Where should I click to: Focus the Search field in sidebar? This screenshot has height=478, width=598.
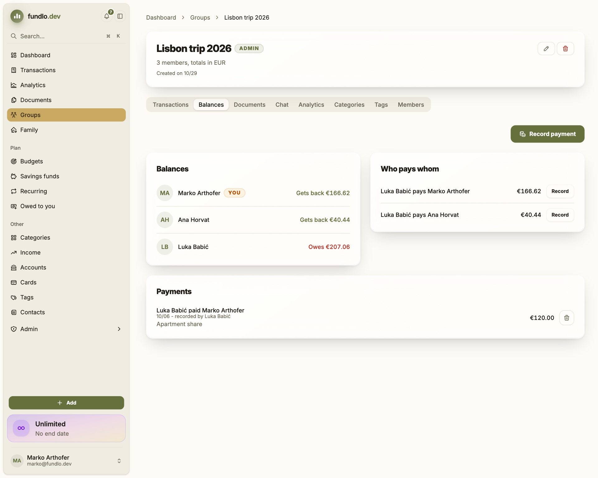(66, 36)
